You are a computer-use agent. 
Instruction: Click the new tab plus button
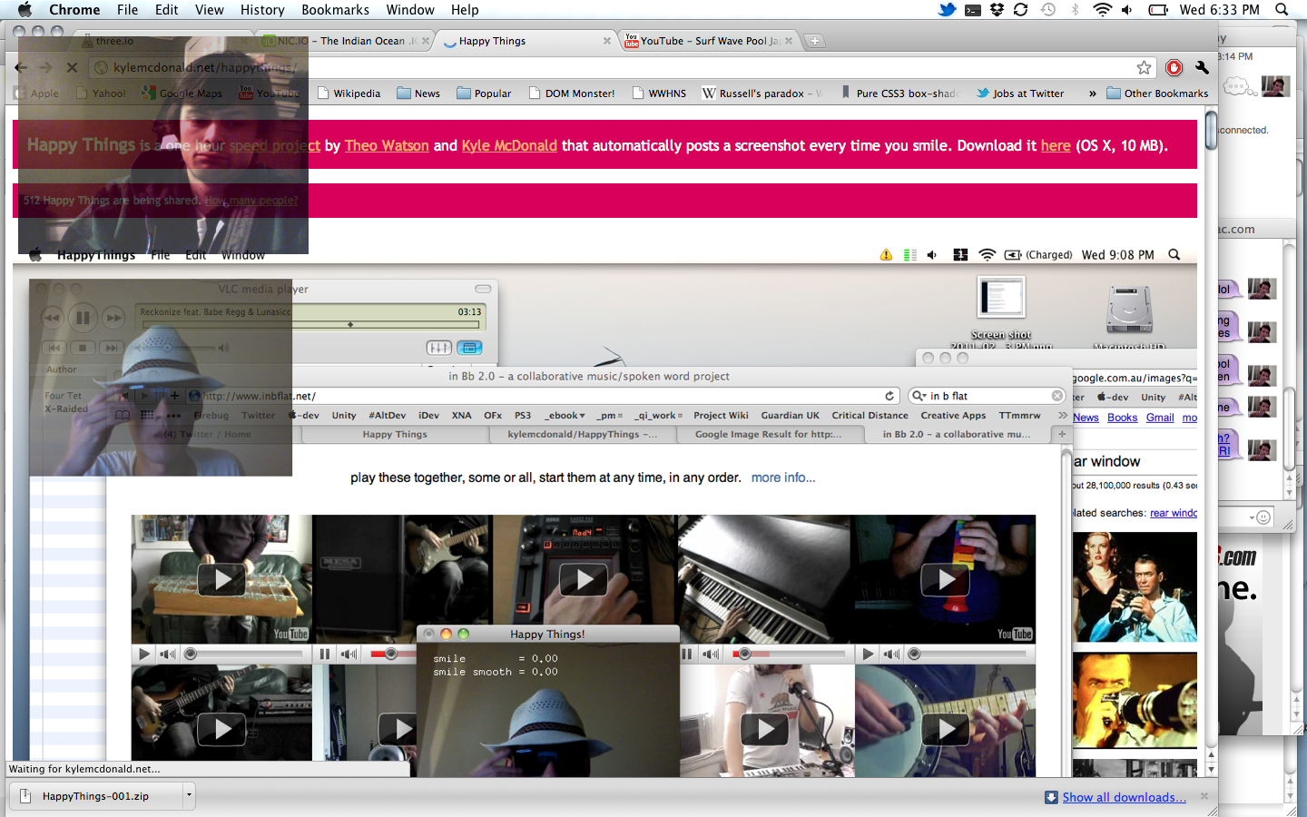815,41
